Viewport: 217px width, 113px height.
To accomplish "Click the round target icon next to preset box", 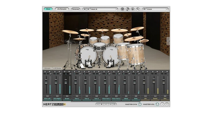I will tap(122, 9).
